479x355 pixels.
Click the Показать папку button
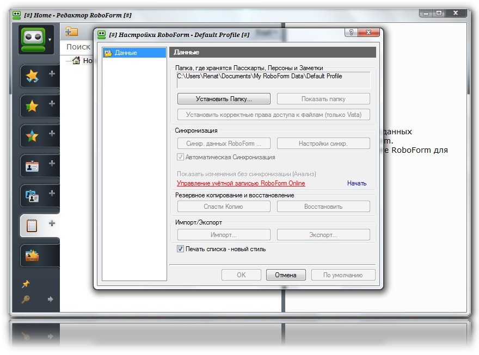tap(323, 99)
